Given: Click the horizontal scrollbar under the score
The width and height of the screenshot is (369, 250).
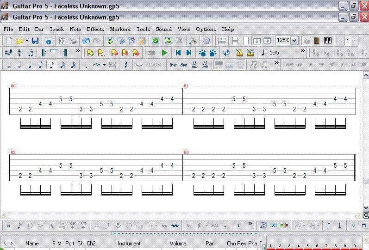Looking at the screenshot, I should (181, 215).
